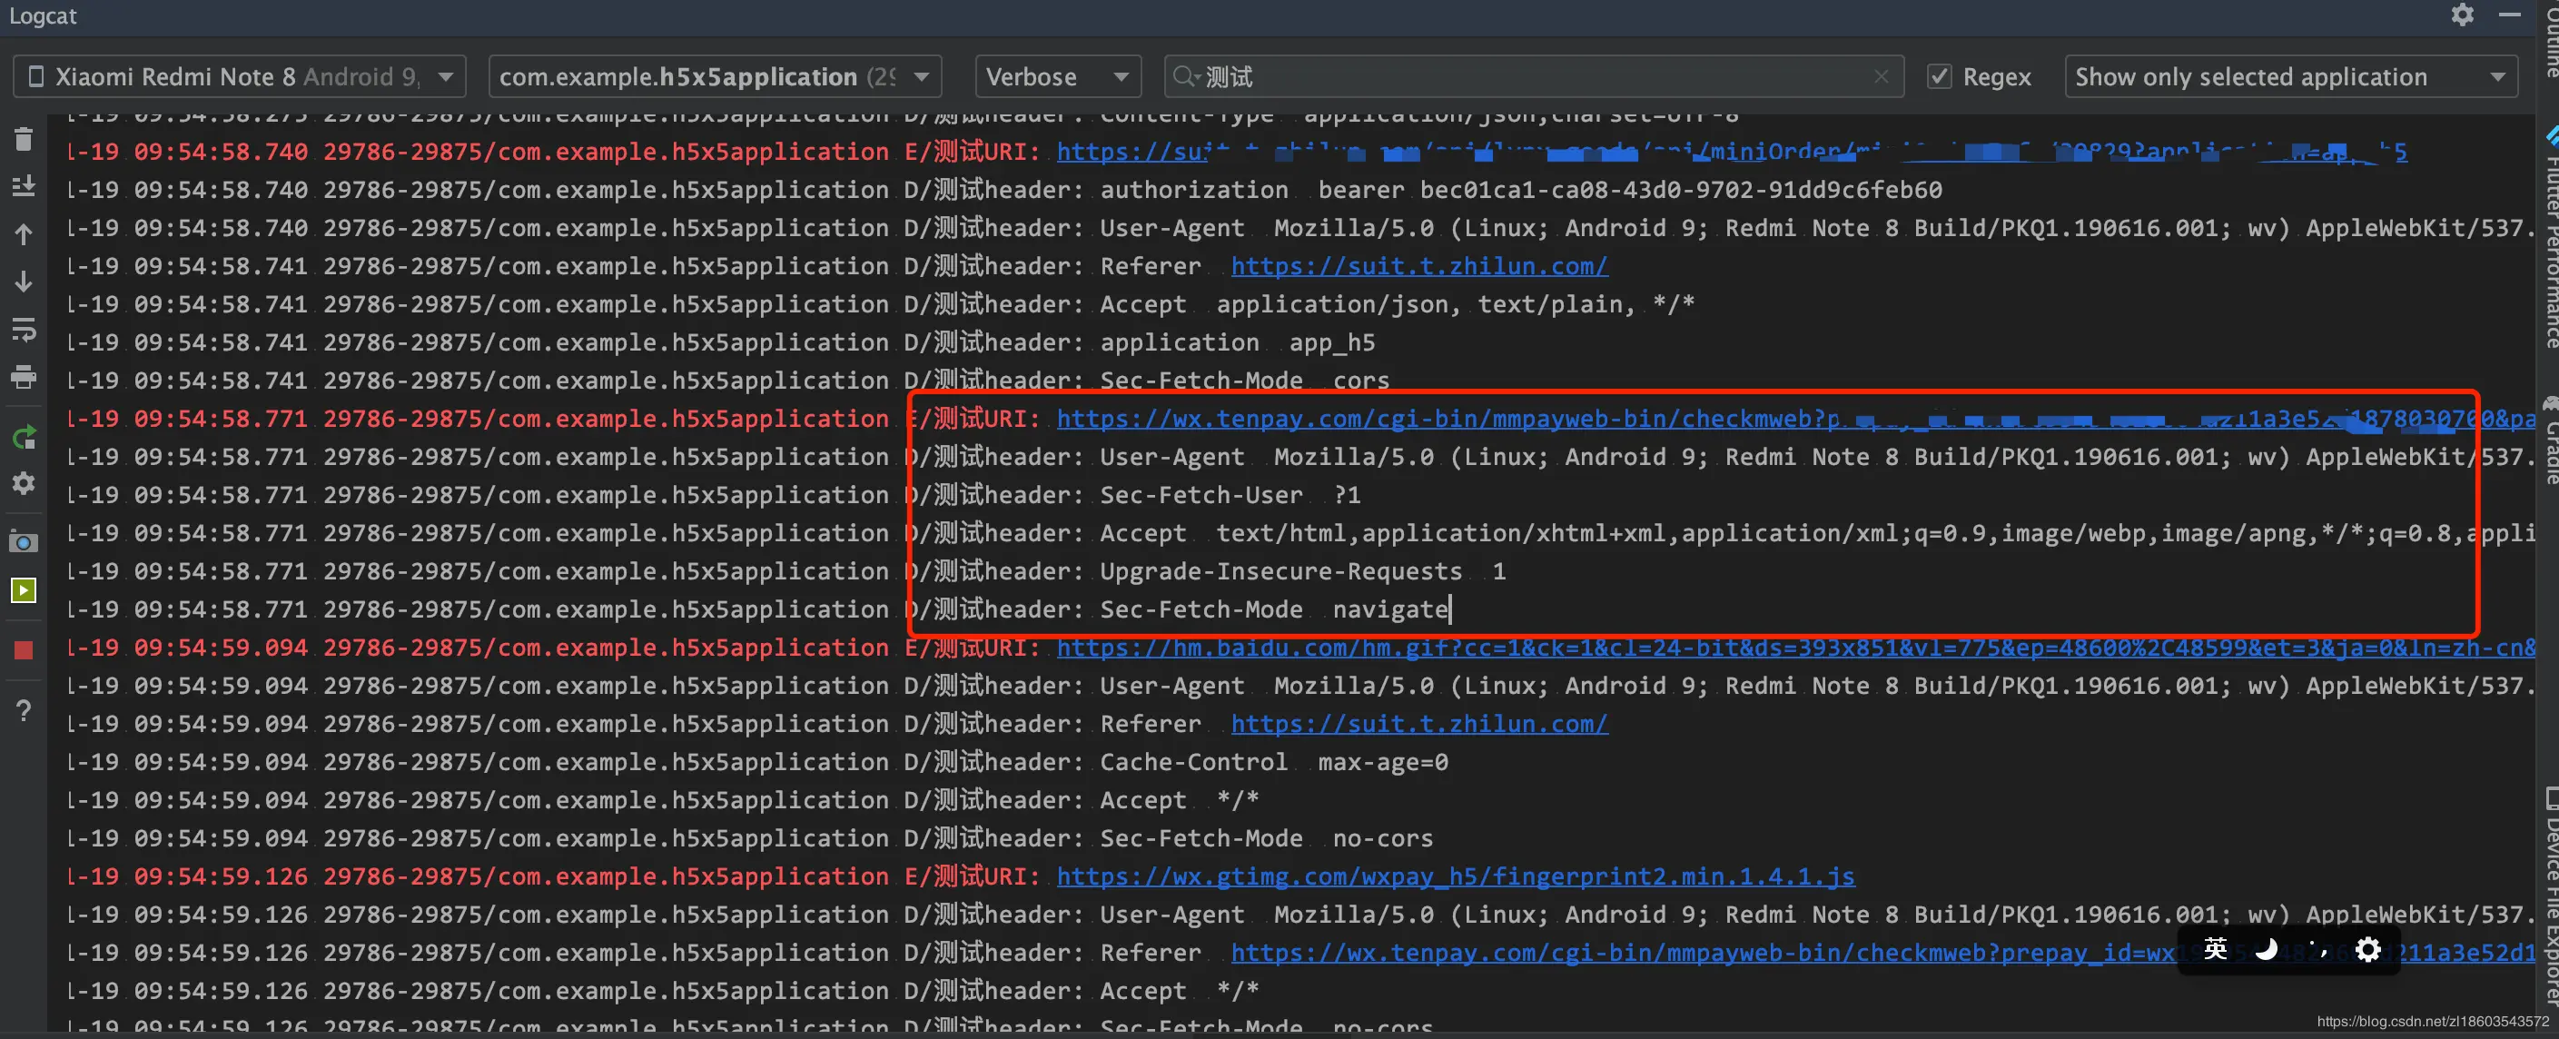Click the green restart logcat icon
Screen dimensions: 2559x1039
(x=24, y=437)
